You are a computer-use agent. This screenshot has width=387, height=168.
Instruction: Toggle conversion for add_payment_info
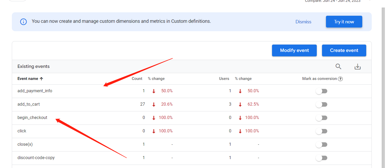click(321, 91)
